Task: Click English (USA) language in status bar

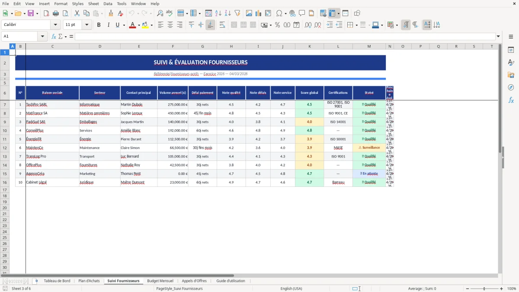Action: click(x=292, y=289)
